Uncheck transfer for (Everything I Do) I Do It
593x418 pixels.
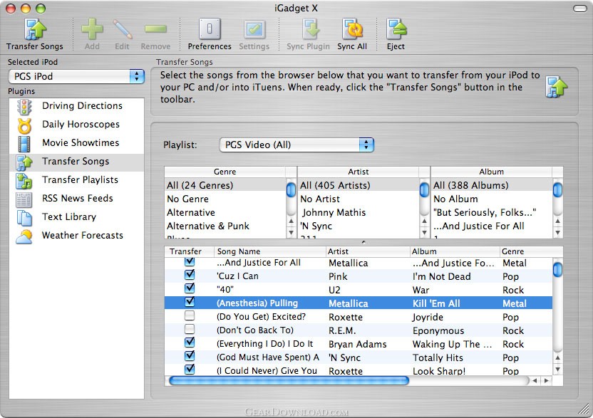(x=190, y=343)
